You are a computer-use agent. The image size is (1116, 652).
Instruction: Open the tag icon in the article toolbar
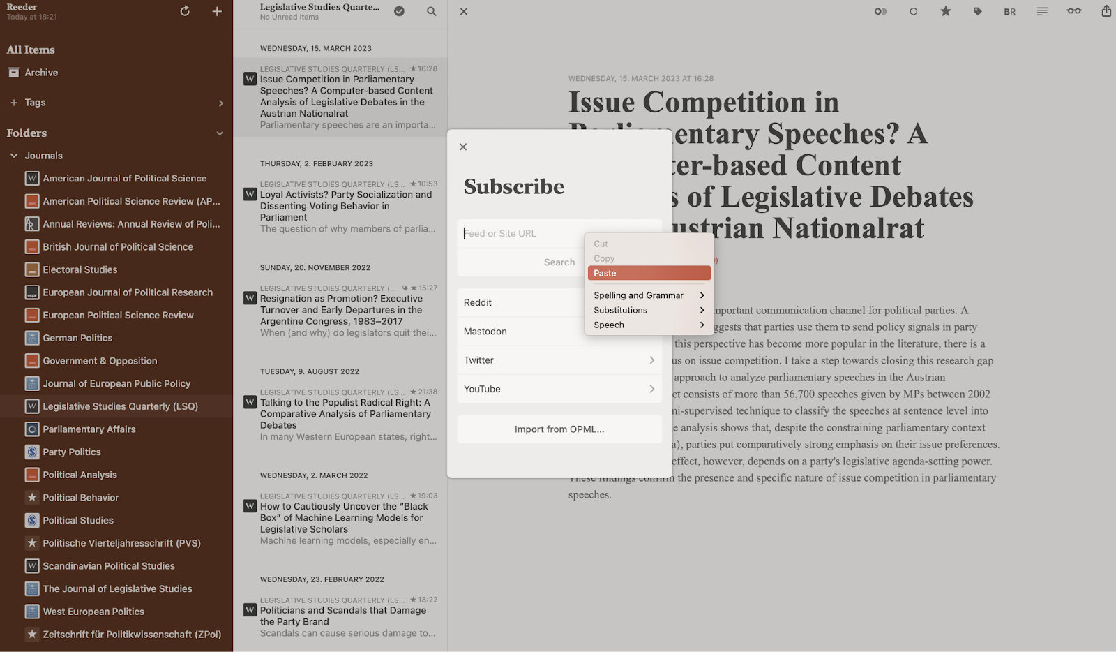tap(978, 11)
